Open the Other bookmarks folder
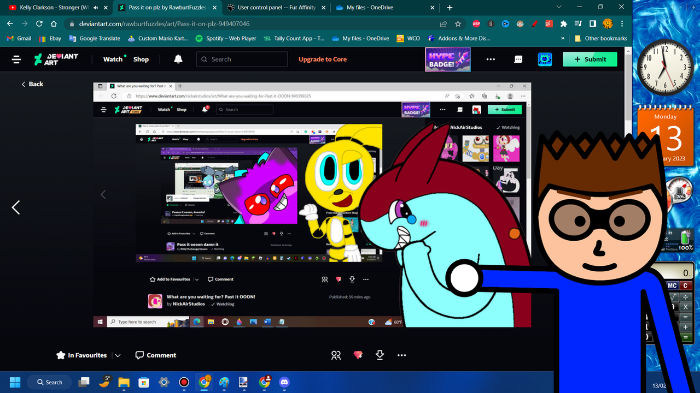Viewport: 700px width, 393px height. (600, 39)
